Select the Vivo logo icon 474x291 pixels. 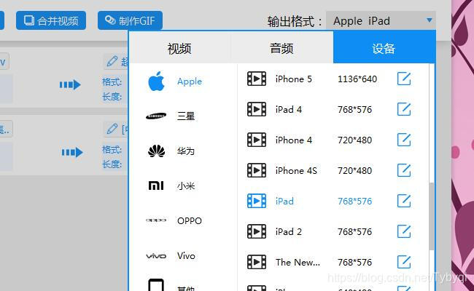click(156, 256)
